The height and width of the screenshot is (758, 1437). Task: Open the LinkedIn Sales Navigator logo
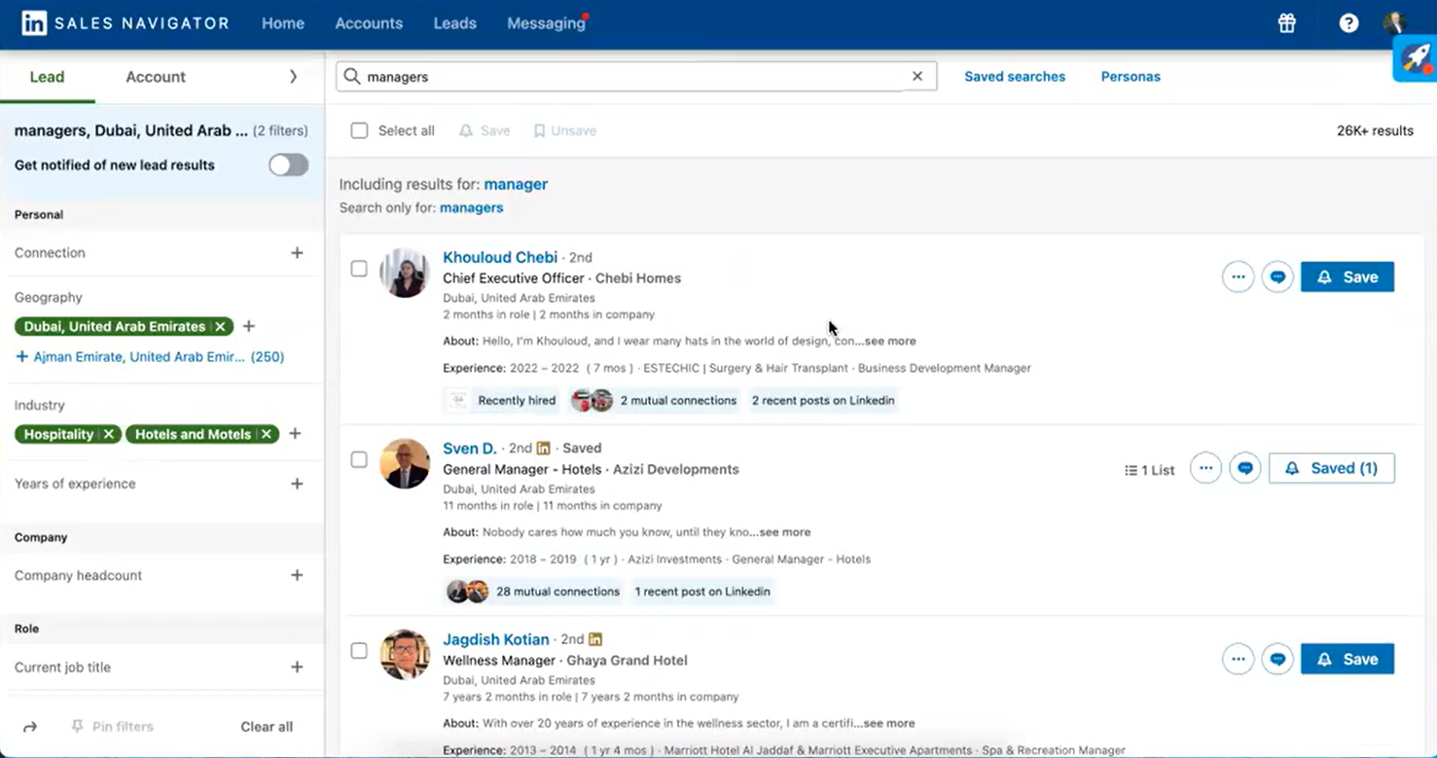point(126,23)
